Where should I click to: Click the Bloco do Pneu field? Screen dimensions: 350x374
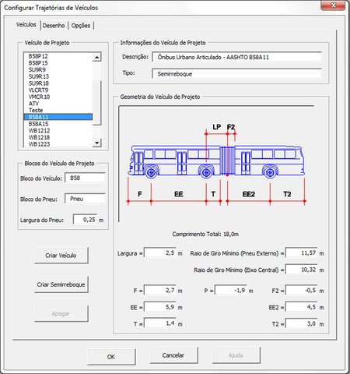[85, 199]
